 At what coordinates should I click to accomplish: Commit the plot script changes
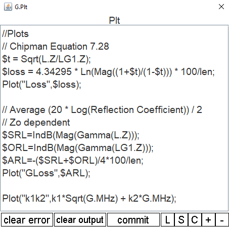point(133,220)
